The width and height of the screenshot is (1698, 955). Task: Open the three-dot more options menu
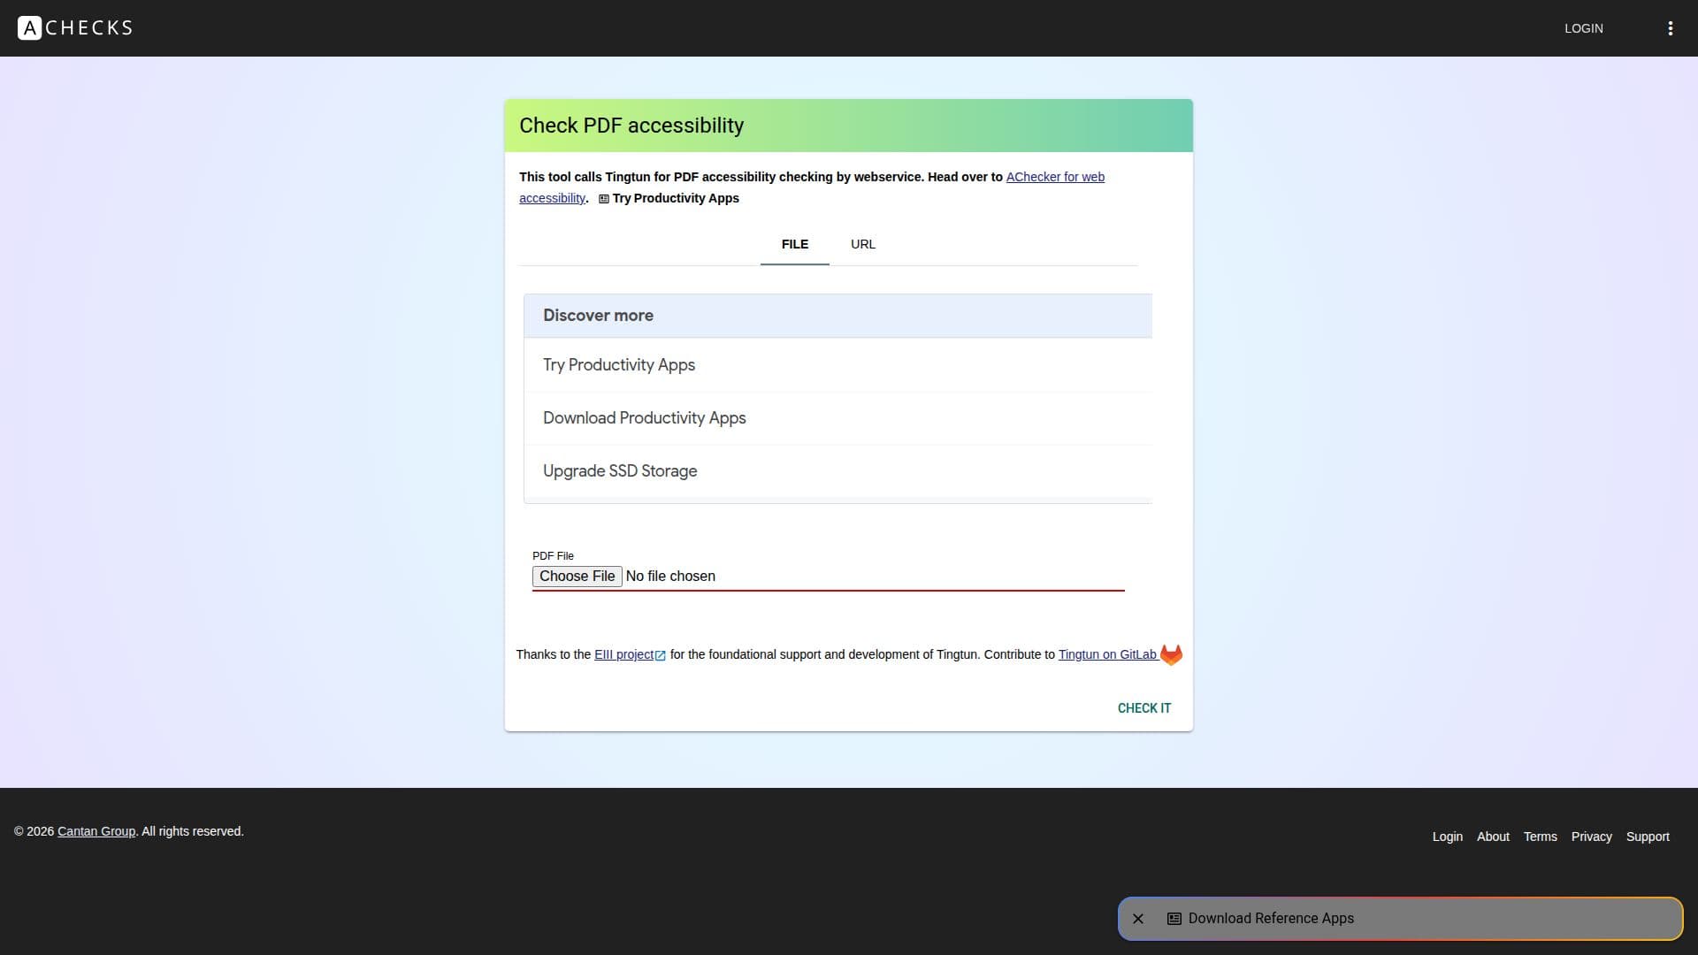[1670, 28]
